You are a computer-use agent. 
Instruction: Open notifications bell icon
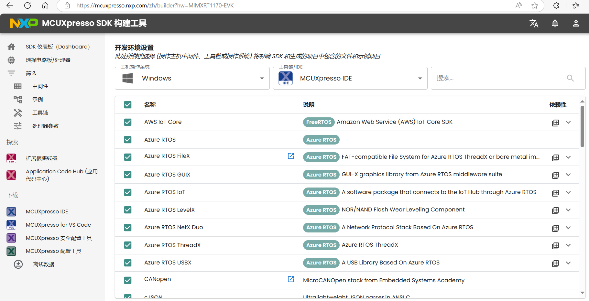point(555,23)
